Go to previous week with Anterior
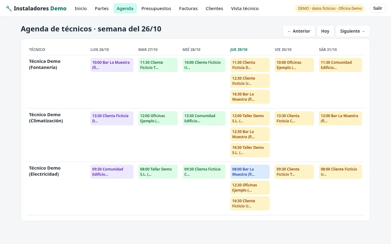Image resolution: width=391 pixels, height=244 pixels. [299, 31]
